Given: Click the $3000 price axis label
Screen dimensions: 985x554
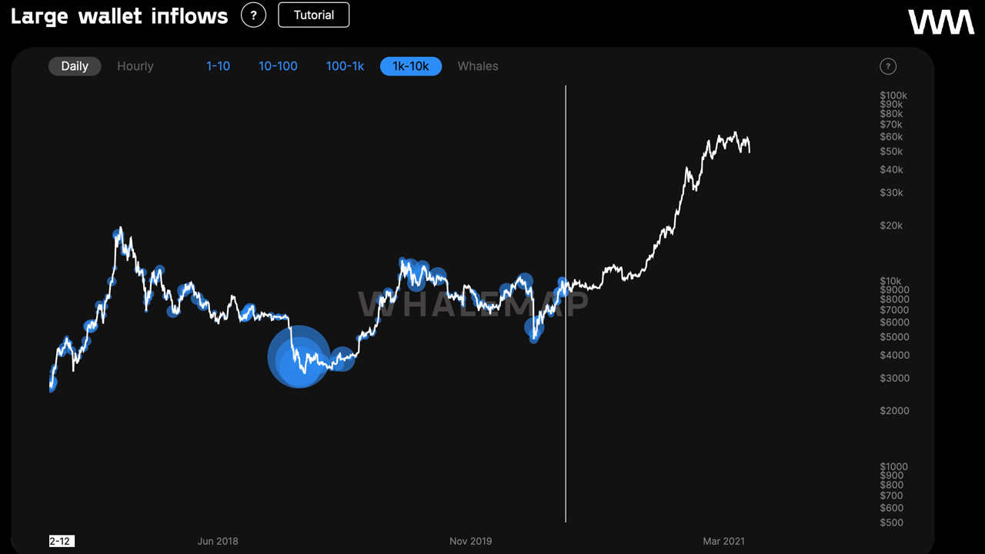Looking at the screenshot, I should point(894,379).
